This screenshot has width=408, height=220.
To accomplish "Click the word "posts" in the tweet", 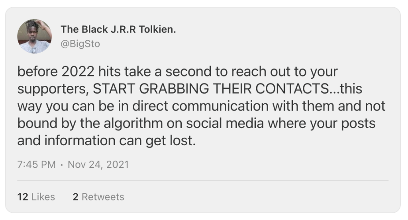I will pos(360,123).
